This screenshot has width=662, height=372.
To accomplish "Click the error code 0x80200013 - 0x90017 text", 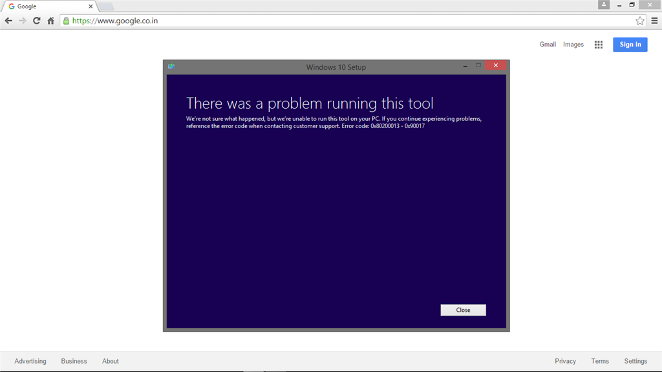I will pyautogui.click(x=398, y=126).
